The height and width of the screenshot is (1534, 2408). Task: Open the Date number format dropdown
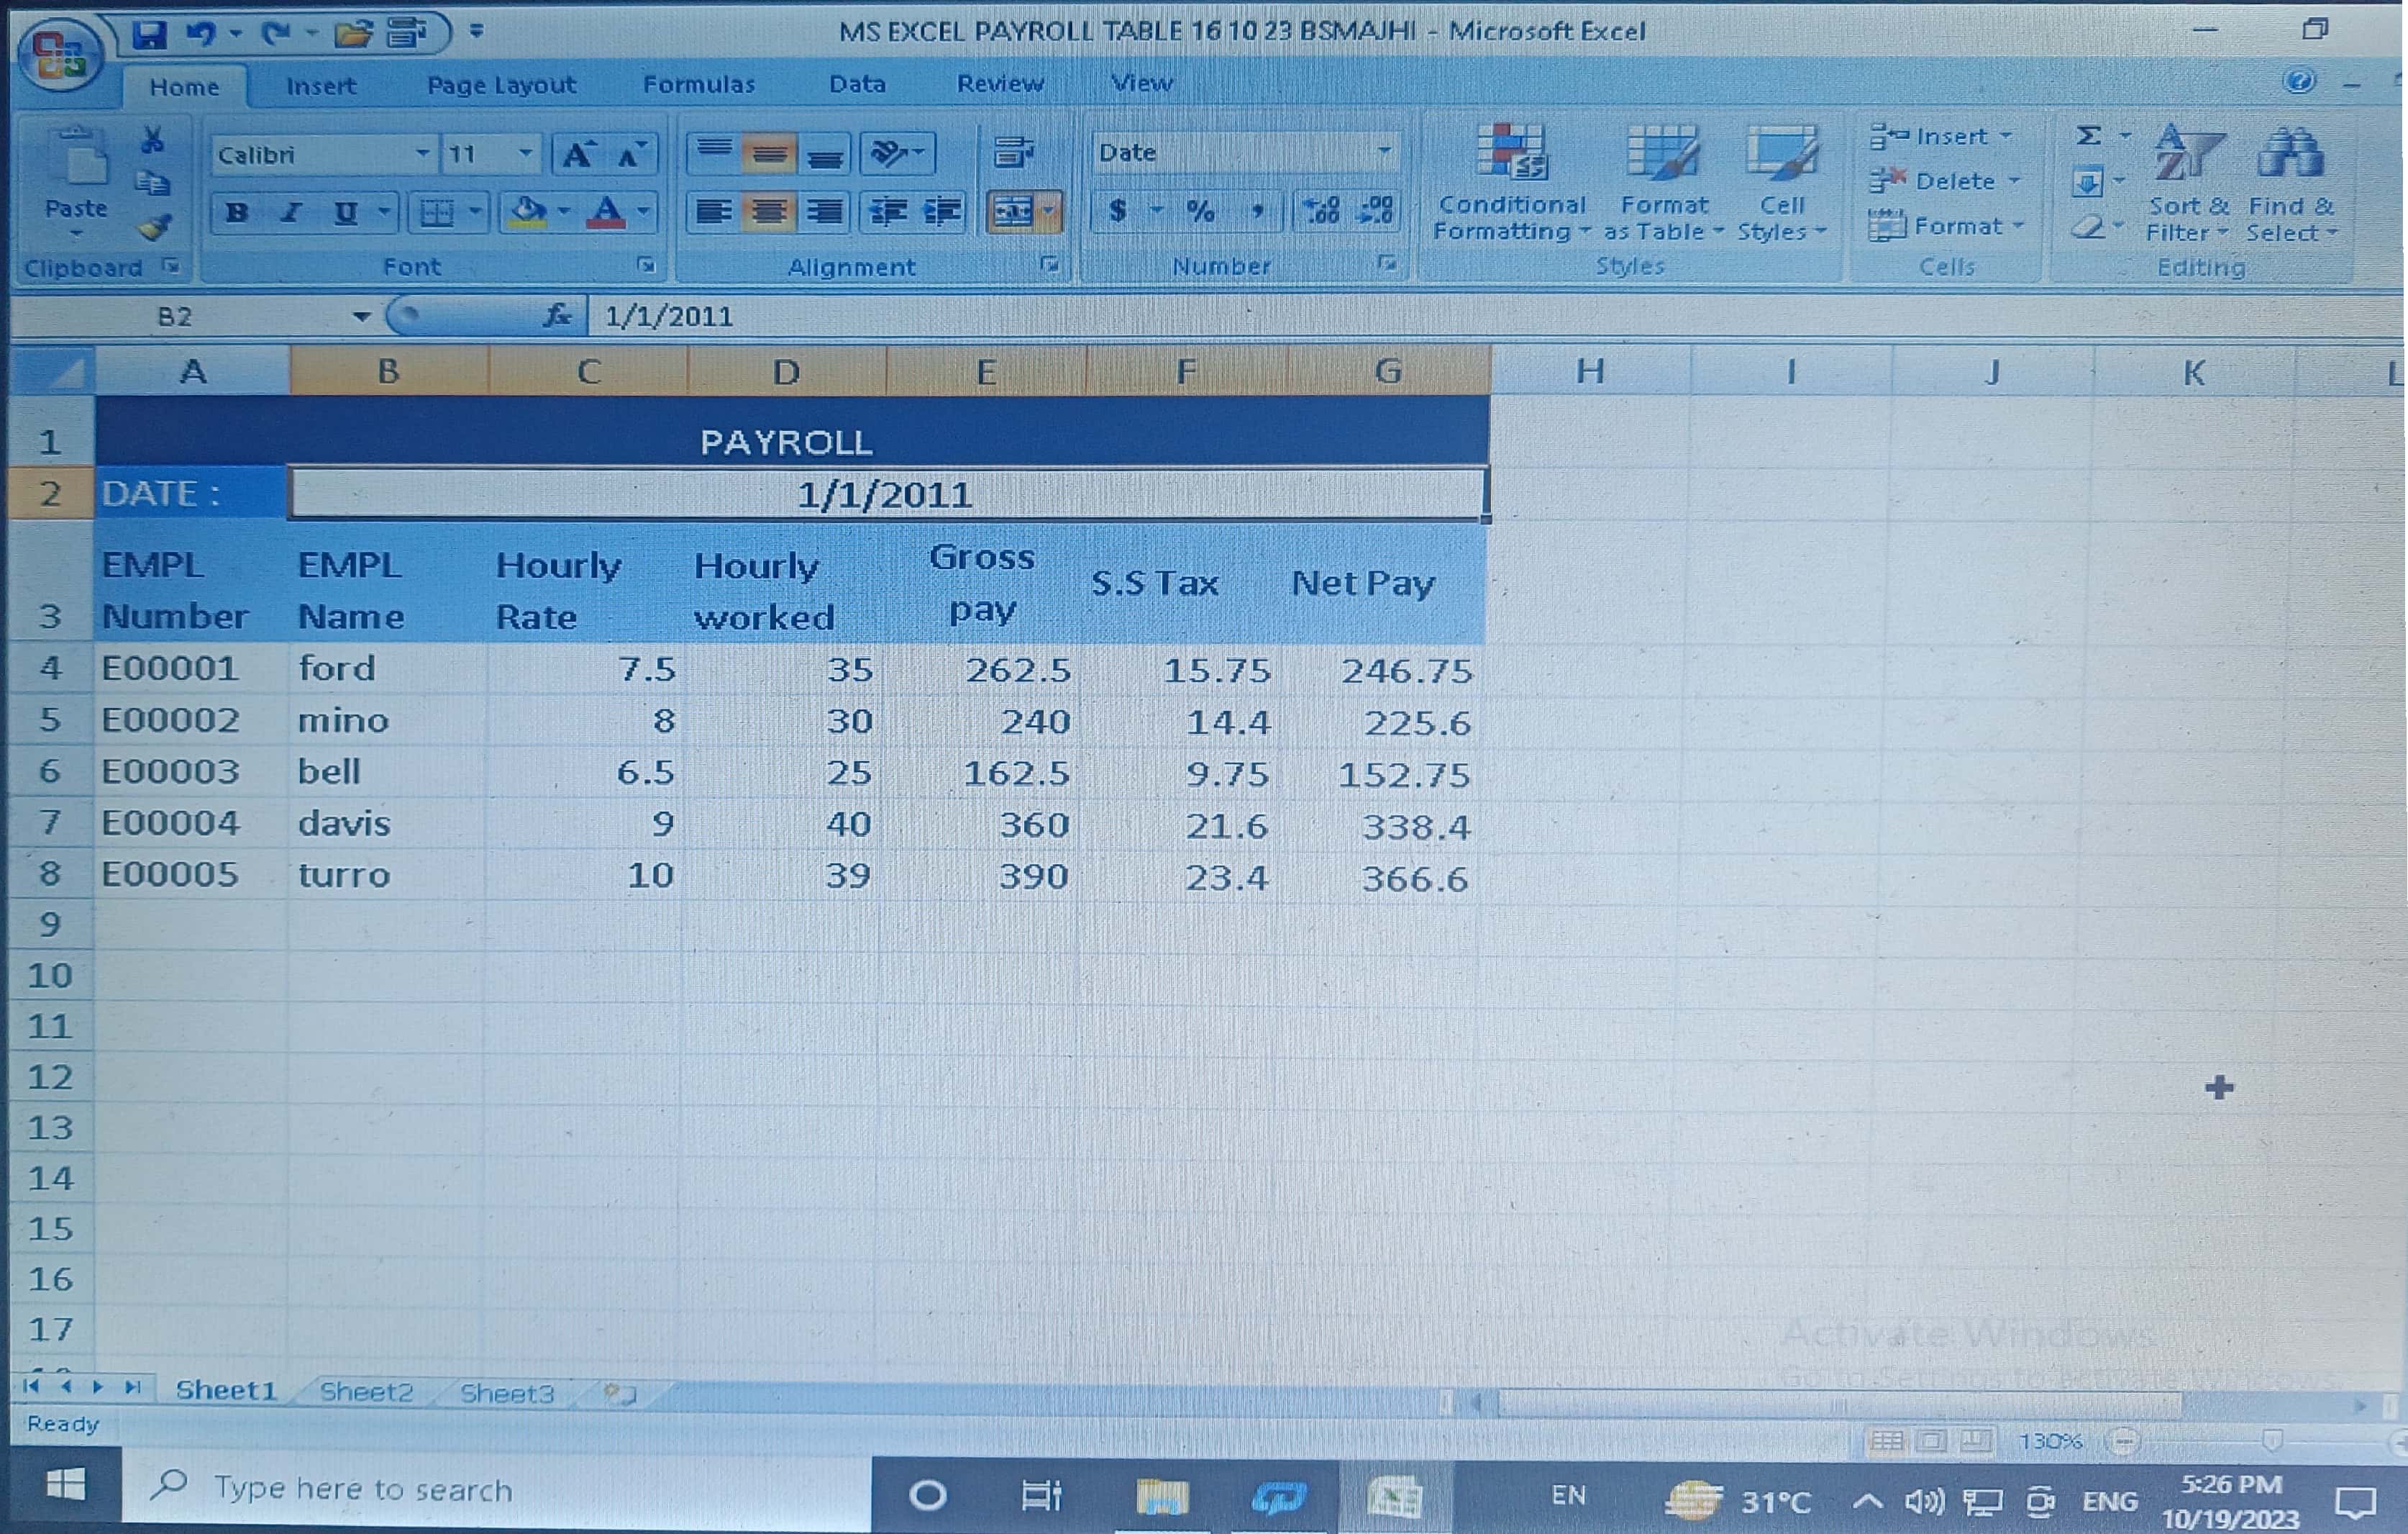point(1384,152)
